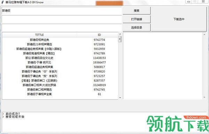Click ID cell 19366477
This screenshot has width=209, height=134.
coord(99,62)
